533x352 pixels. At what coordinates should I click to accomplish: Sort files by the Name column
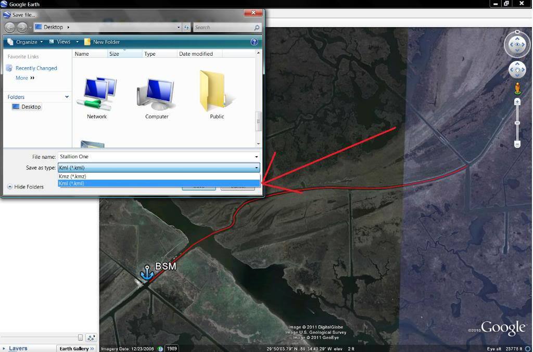click(90, 54)
